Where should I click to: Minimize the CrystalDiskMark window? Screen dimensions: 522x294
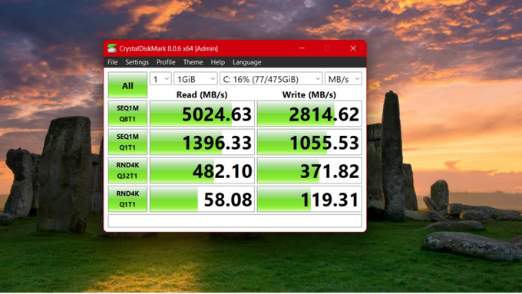[302, 48]
